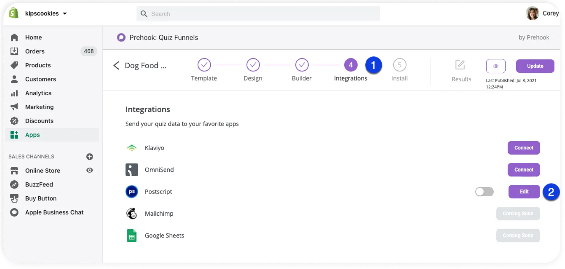The height and width of the screenshot is (269, 565).
Task: Toggle the Postscript integration switch
Action: [485, 192]
